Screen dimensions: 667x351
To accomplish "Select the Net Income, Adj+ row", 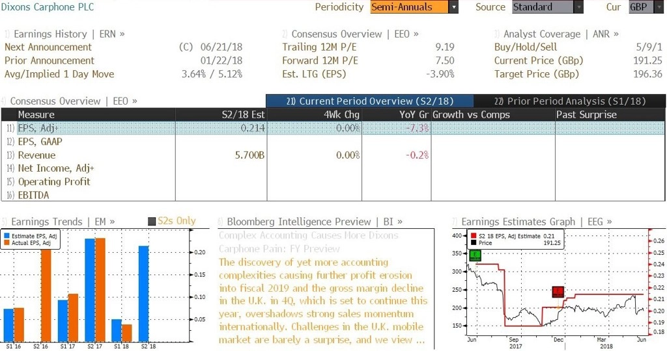I will click(x=333, y=168).
